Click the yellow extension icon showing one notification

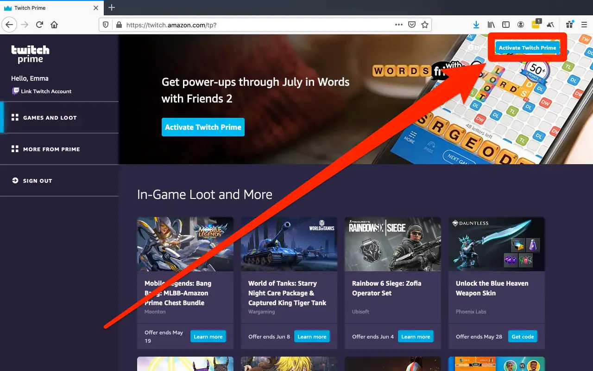[x=535, y=25]
